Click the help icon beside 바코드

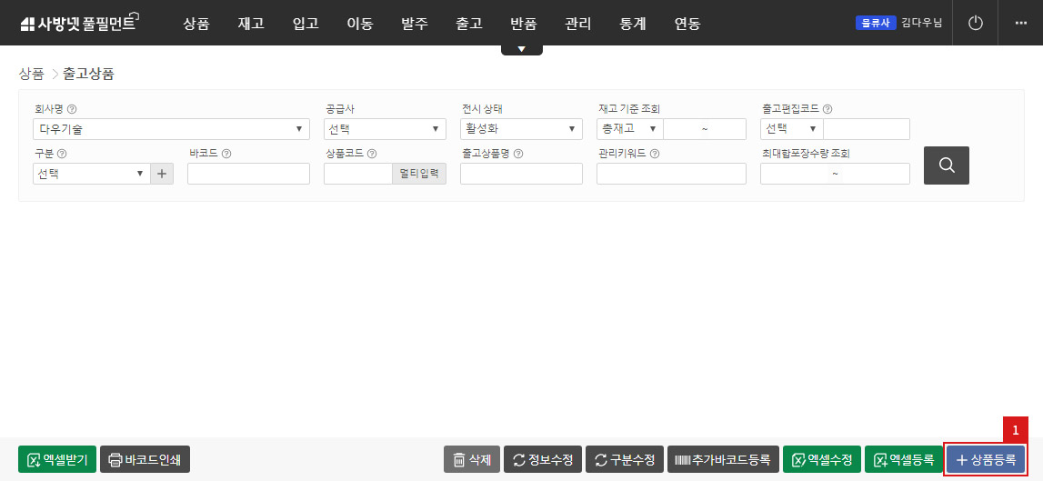[226, 154]
